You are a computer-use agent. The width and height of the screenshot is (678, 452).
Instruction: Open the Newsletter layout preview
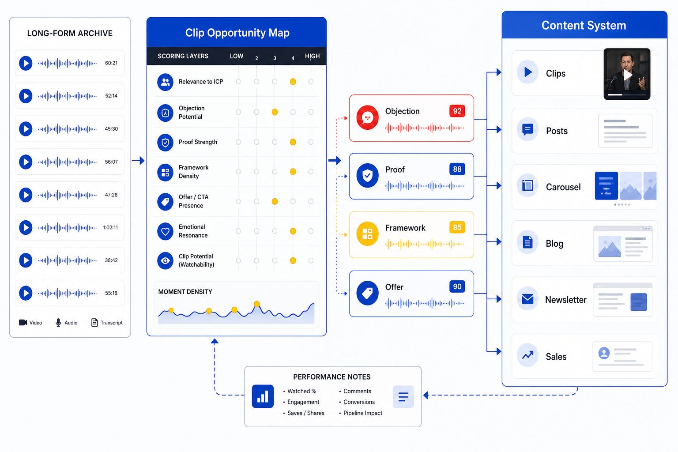[623, 299]
